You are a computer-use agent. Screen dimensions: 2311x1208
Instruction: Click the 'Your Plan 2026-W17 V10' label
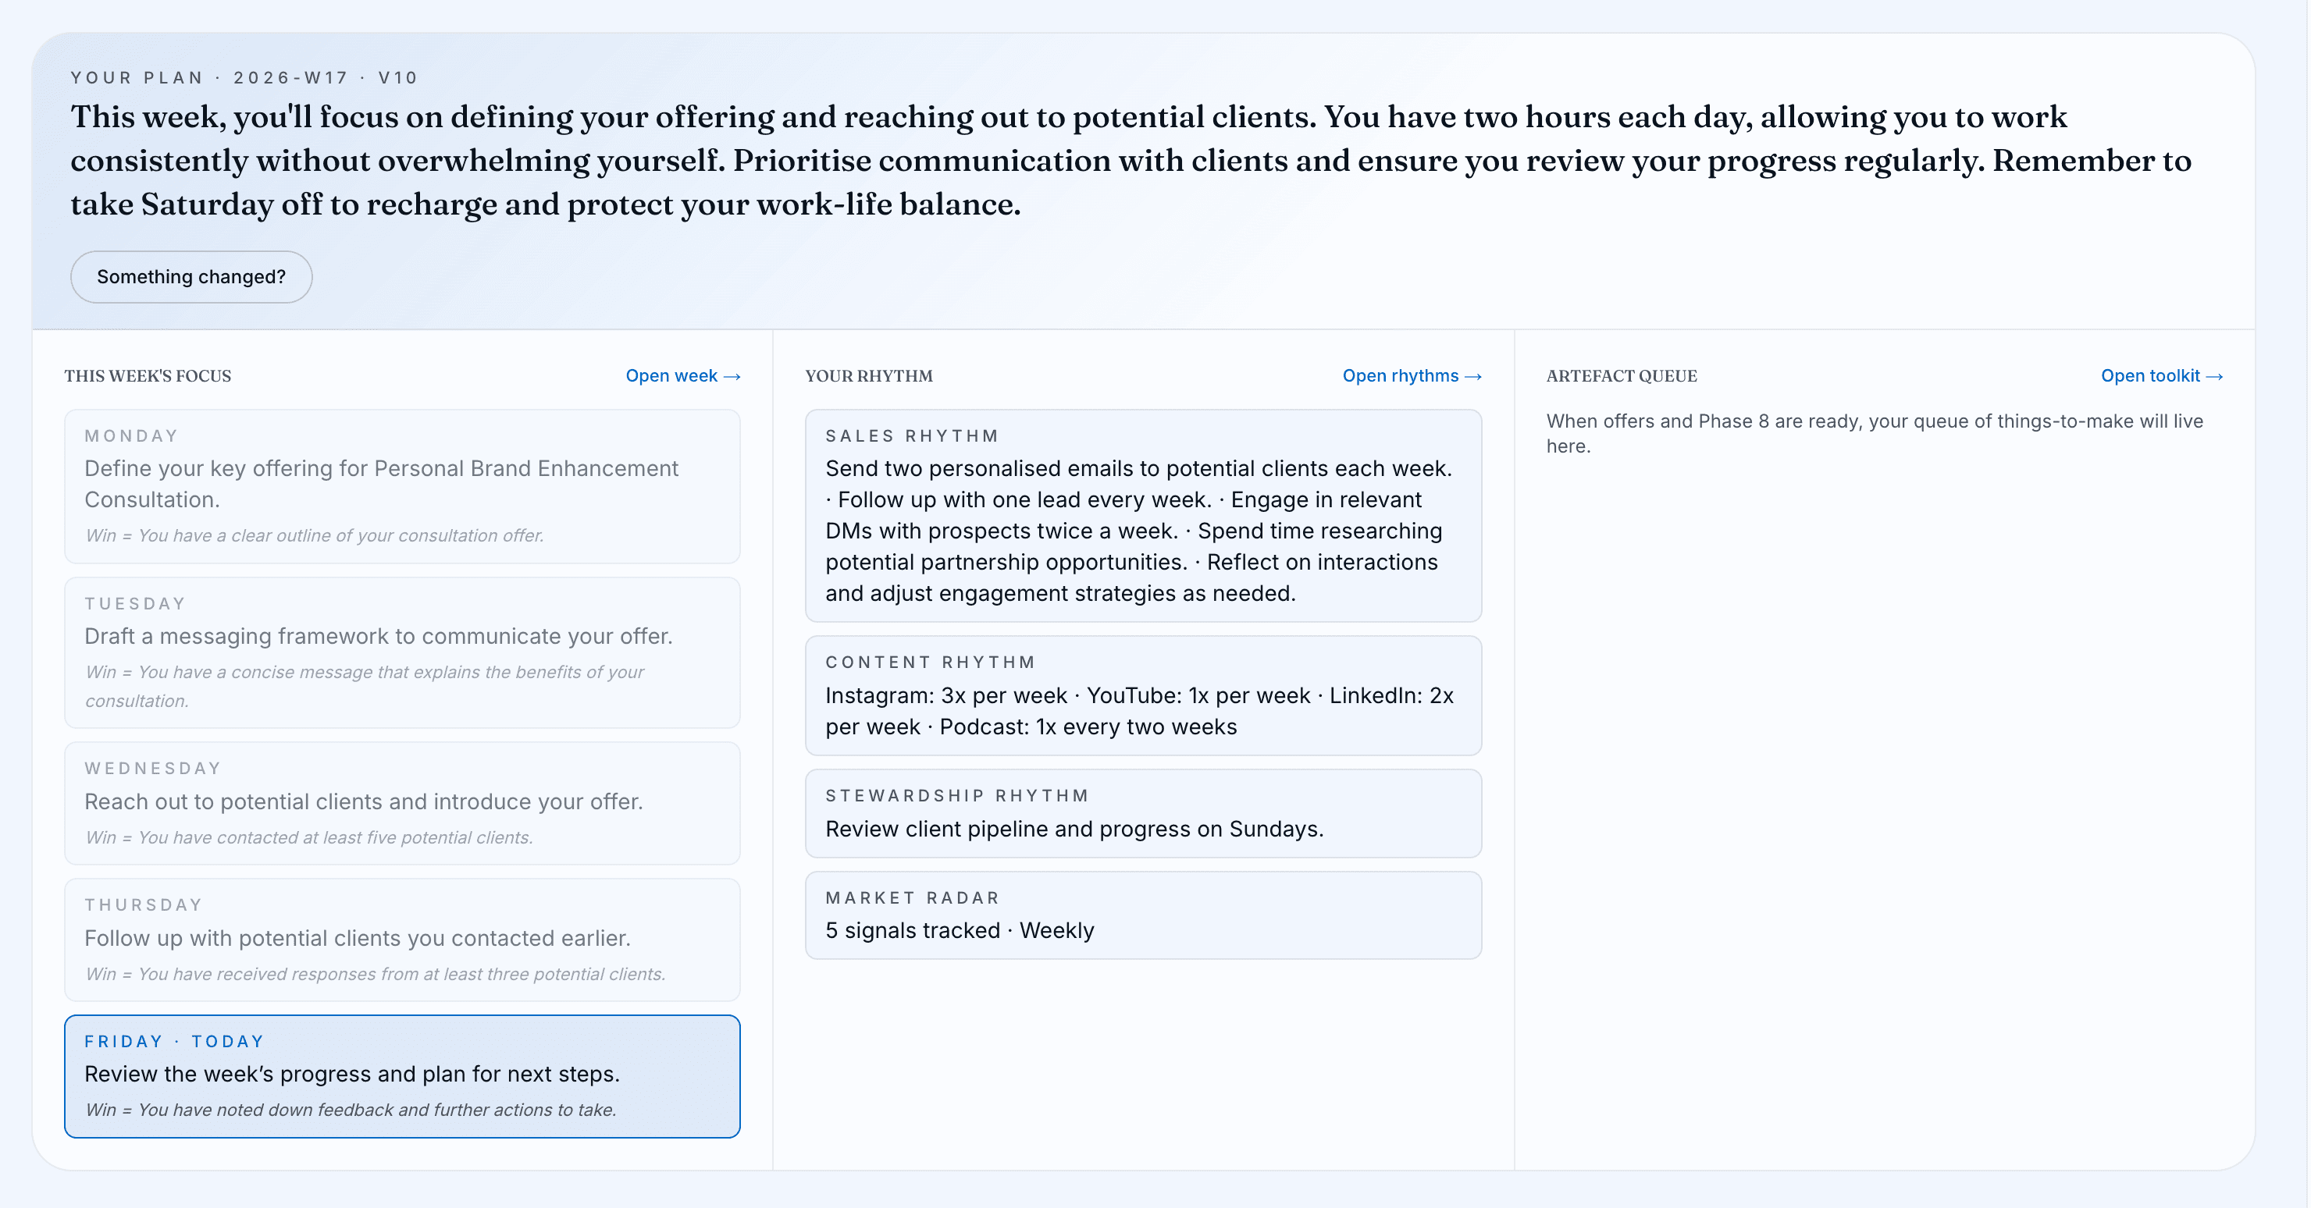[244, 78]
